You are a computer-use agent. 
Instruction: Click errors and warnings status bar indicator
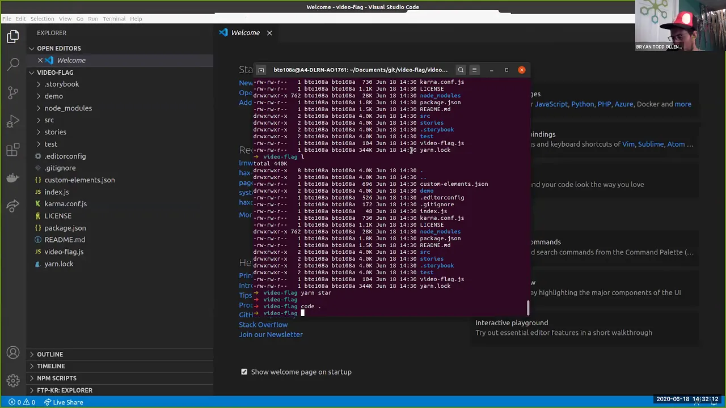[22, 402]
